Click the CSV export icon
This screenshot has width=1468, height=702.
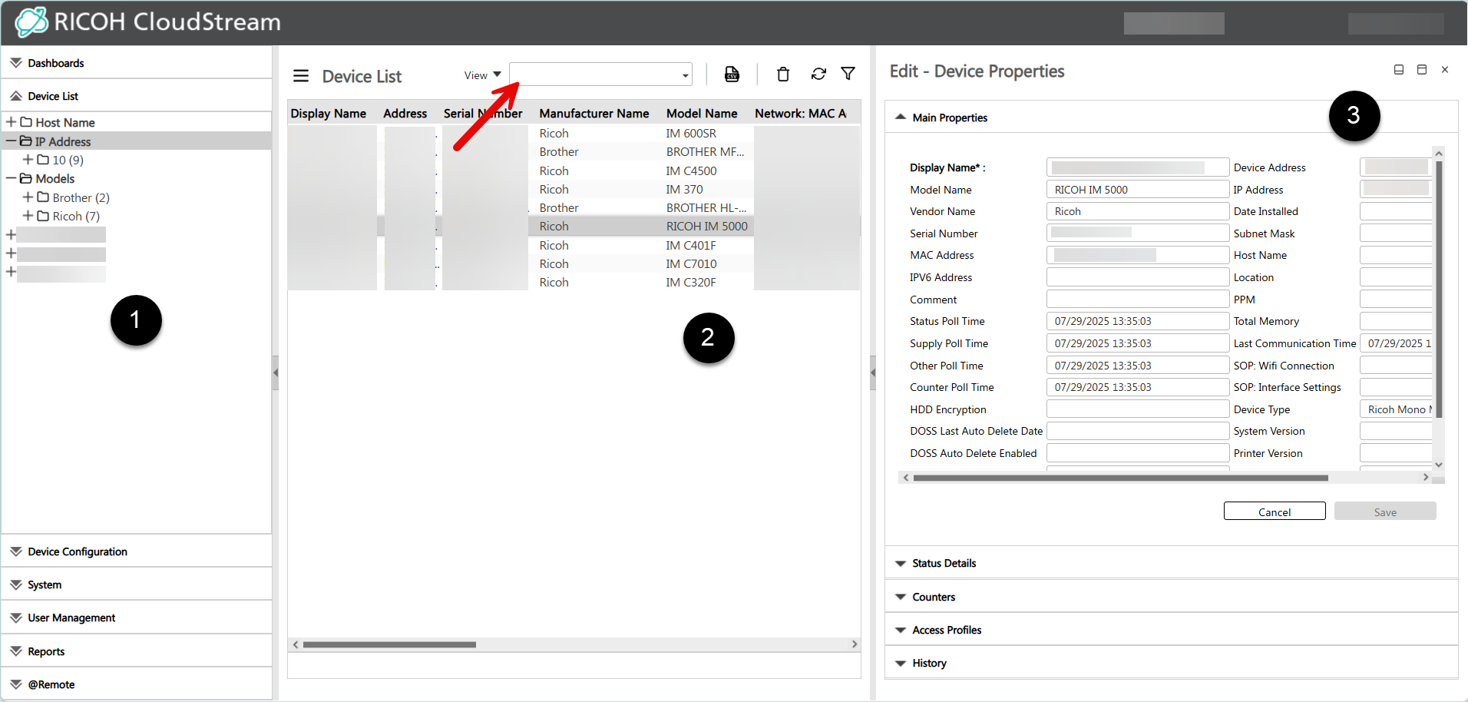(732, 75)
